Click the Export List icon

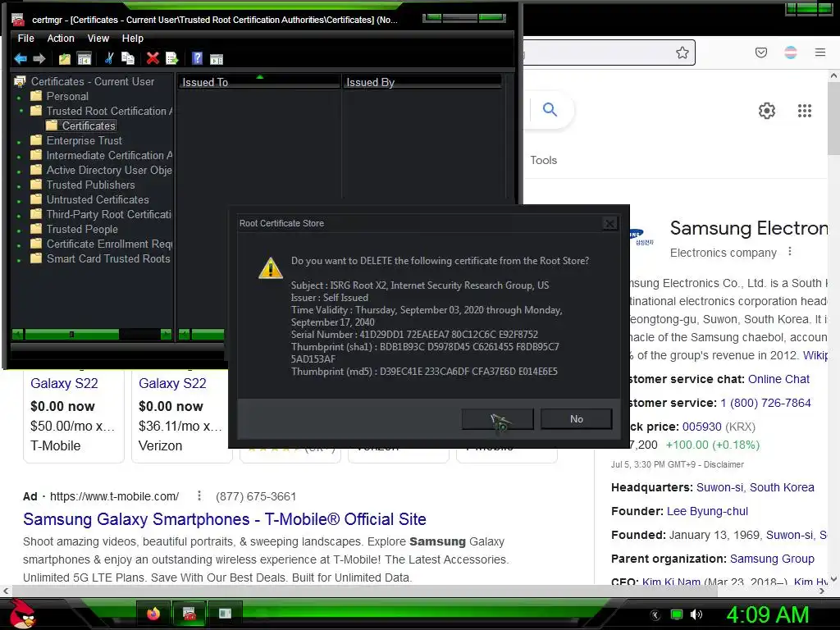(x=172, y=58)
